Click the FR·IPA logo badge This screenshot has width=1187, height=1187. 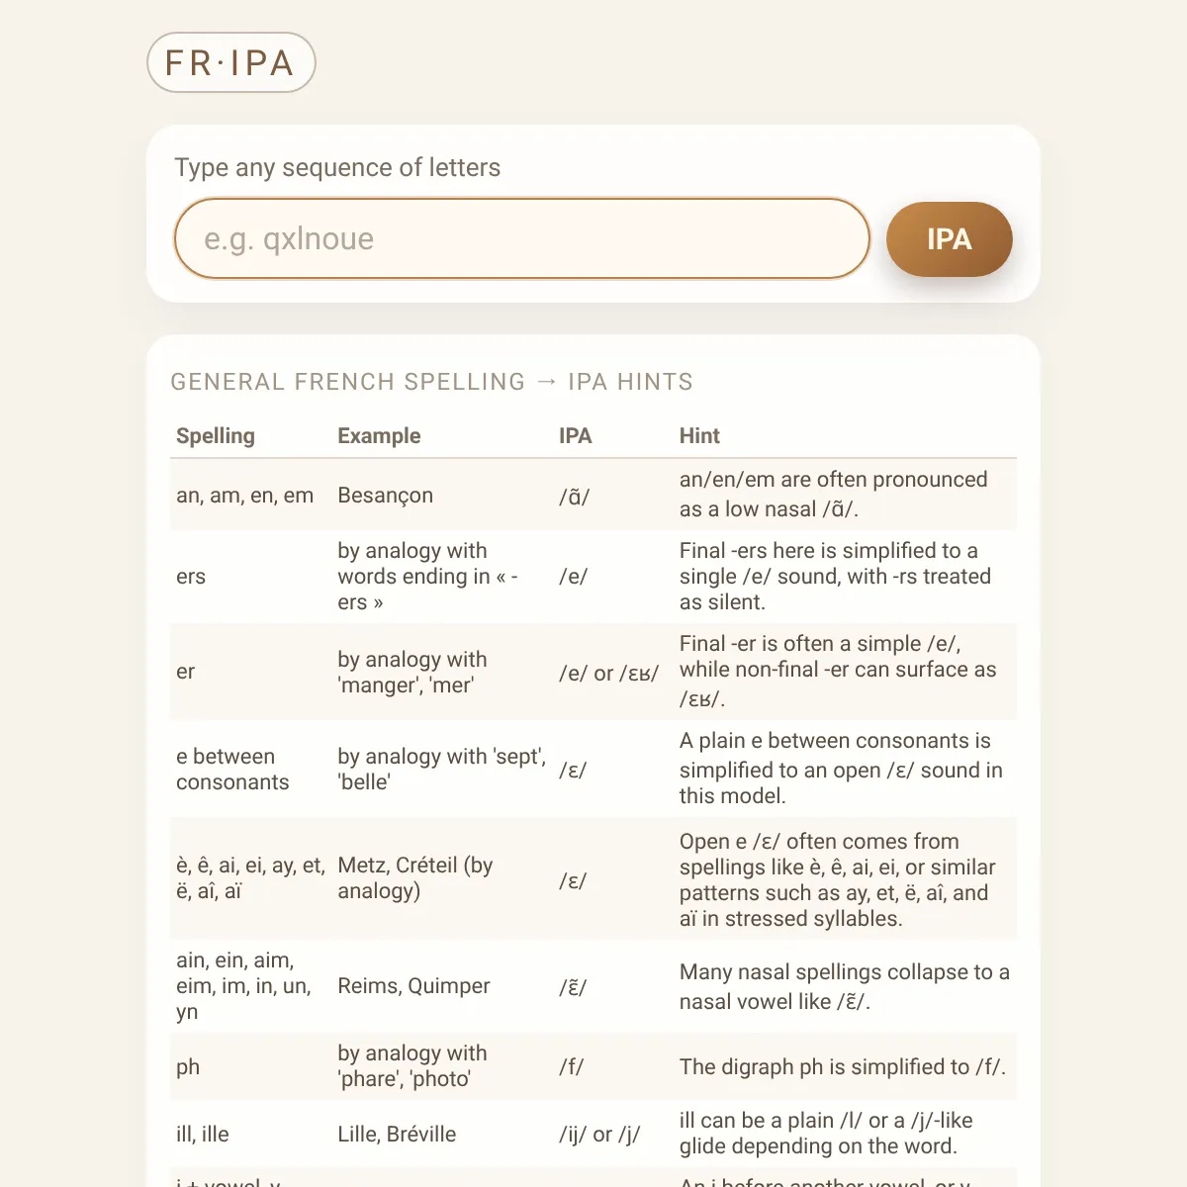tap(231, 62)
